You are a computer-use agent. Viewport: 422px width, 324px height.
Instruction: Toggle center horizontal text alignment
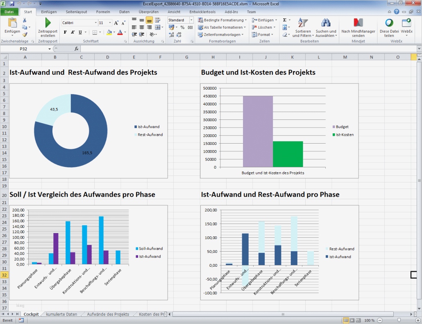[142, 27]
